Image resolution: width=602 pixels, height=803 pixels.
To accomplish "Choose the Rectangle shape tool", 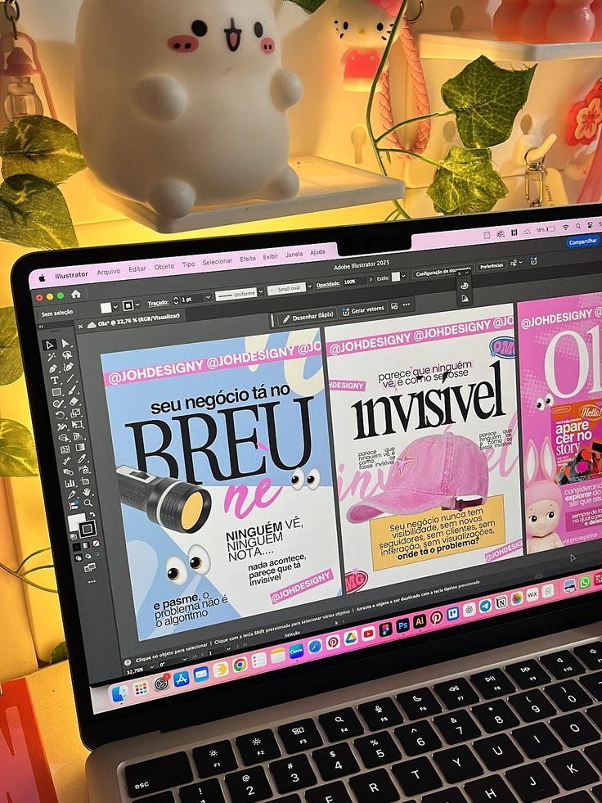I will [x=56, y=392].
